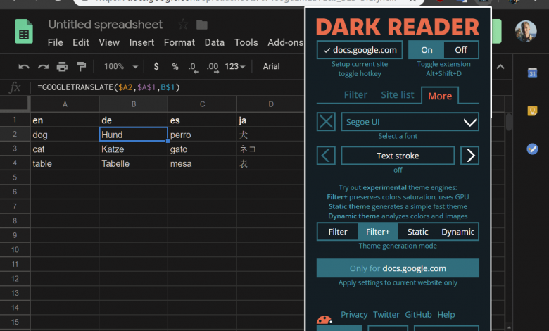
Task: Open the Segoe UI font dropdown
Action: click(x=410, y=122)
